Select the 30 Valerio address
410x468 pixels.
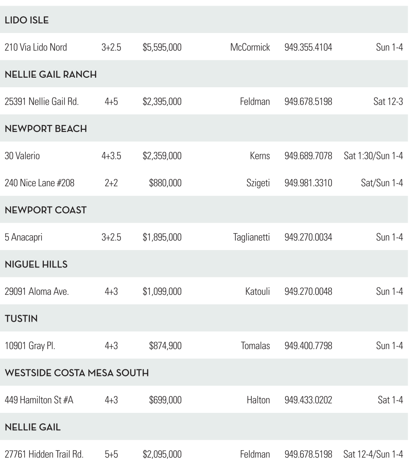(22, 156)
